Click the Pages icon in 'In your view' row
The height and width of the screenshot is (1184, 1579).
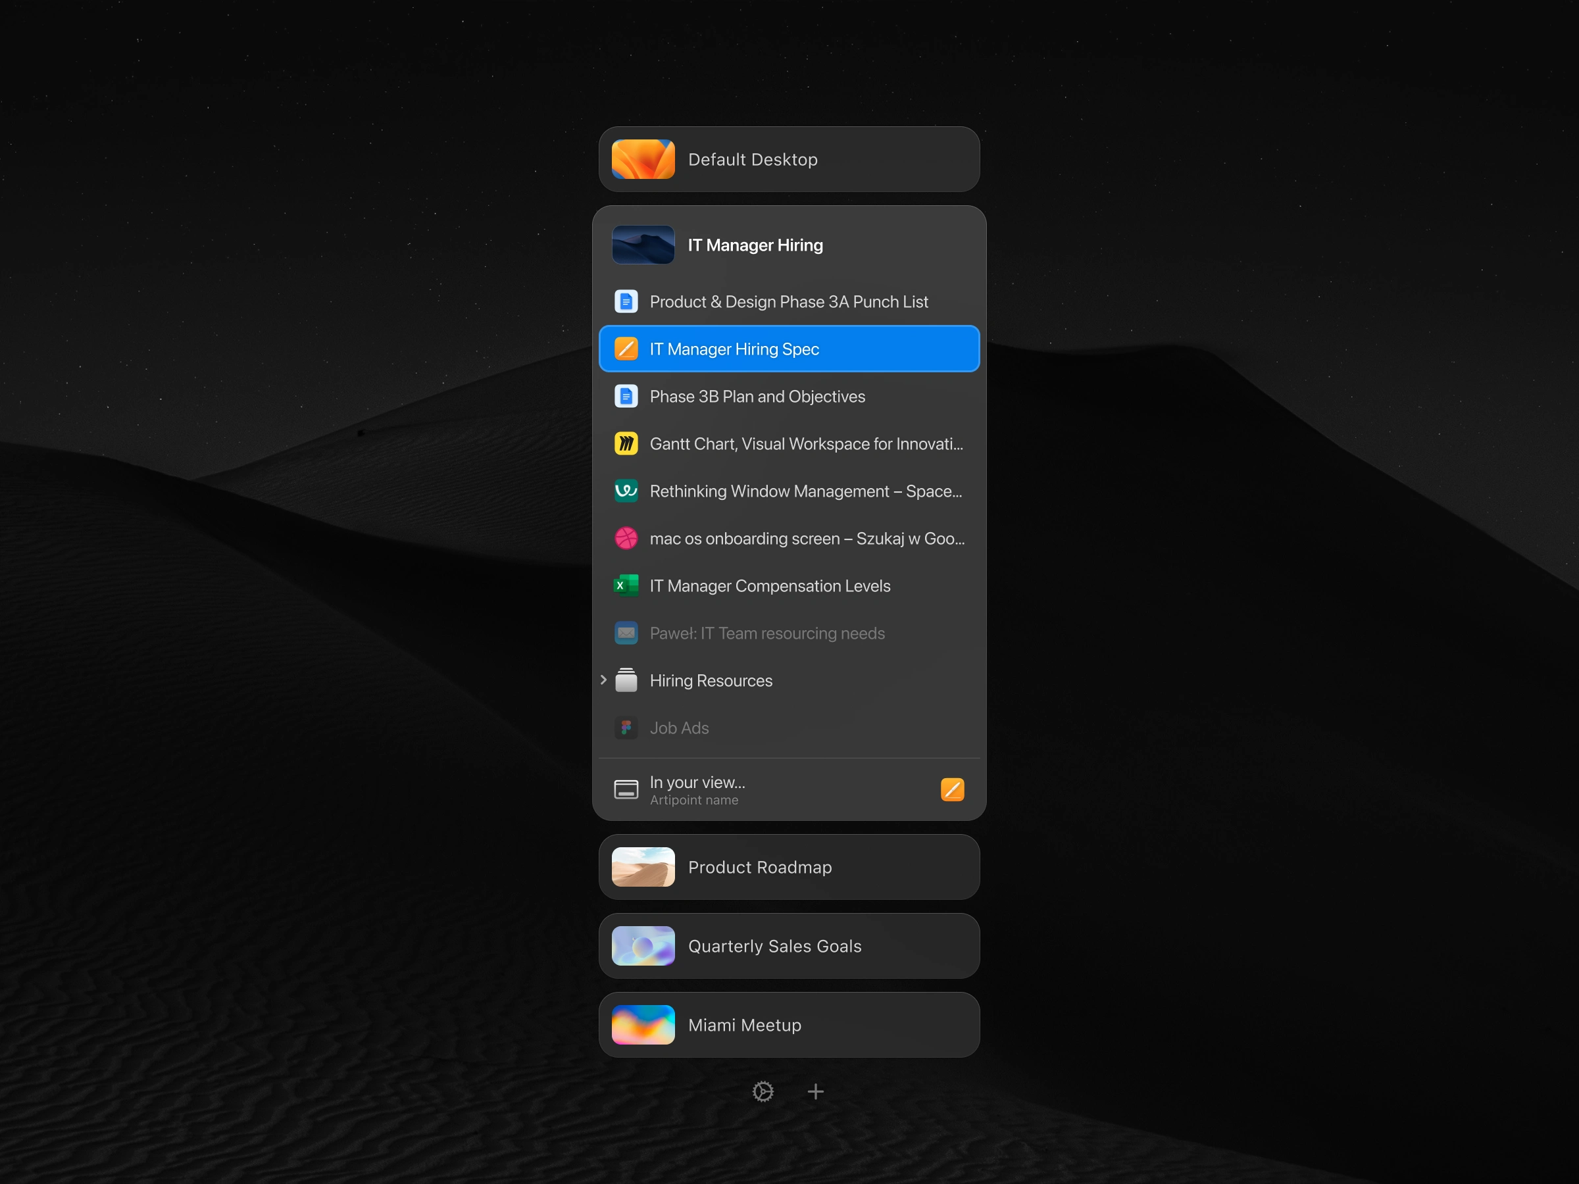click(951, 789)
